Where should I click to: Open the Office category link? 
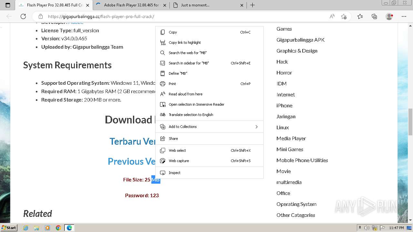(283, 193)
